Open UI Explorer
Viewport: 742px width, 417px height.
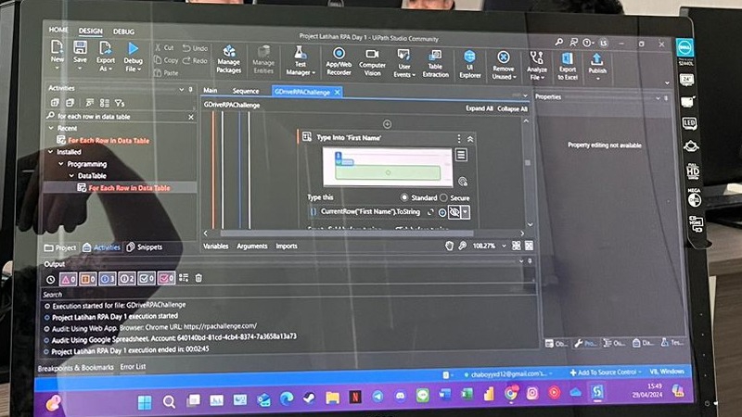click(x=470, y=64)
